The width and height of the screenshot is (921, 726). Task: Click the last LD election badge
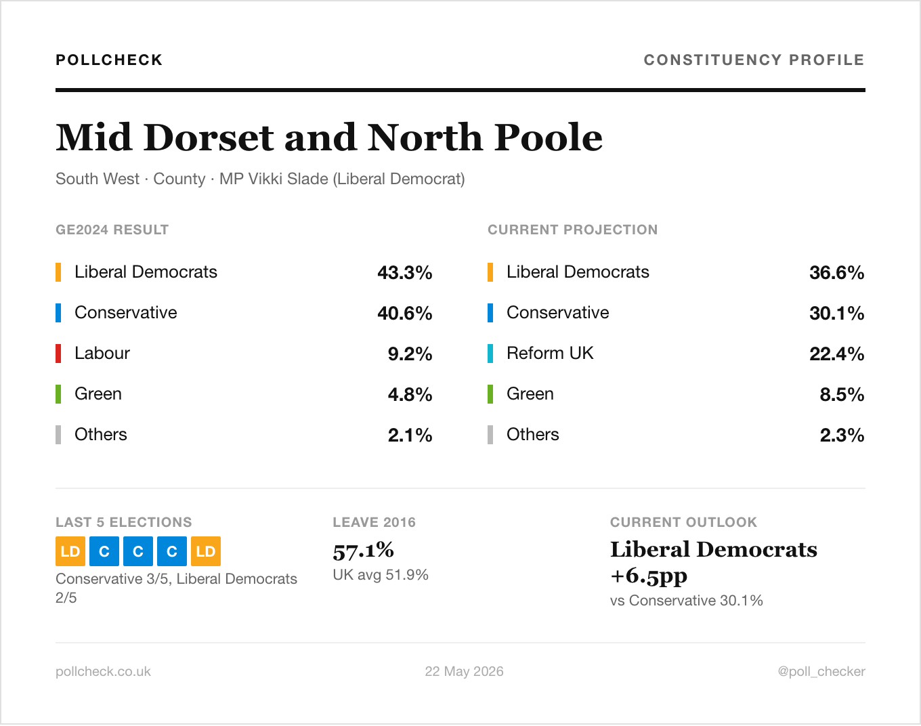click(206, 551)
